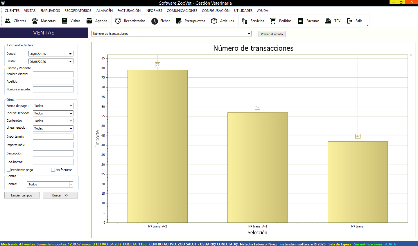Open the CLIENTES menu
The height and width of the screenshot is (246, 418).
[x=12, y=11]
